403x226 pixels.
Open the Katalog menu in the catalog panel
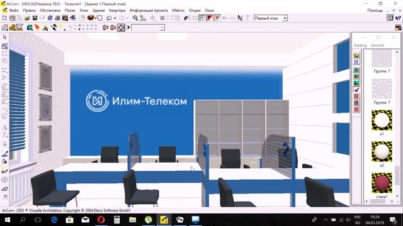pyautogui.click(x=360, y=45)
